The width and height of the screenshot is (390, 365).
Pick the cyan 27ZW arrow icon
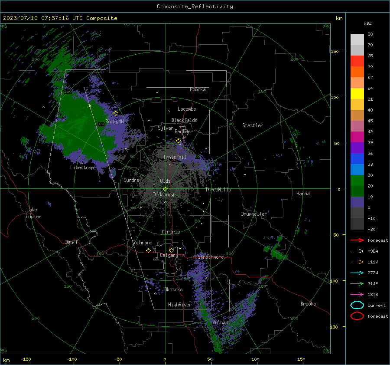tap(357, 273)
